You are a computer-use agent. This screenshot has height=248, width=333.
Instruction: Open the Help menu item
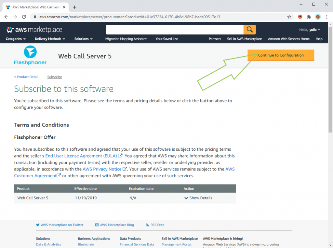coord(319,39)
